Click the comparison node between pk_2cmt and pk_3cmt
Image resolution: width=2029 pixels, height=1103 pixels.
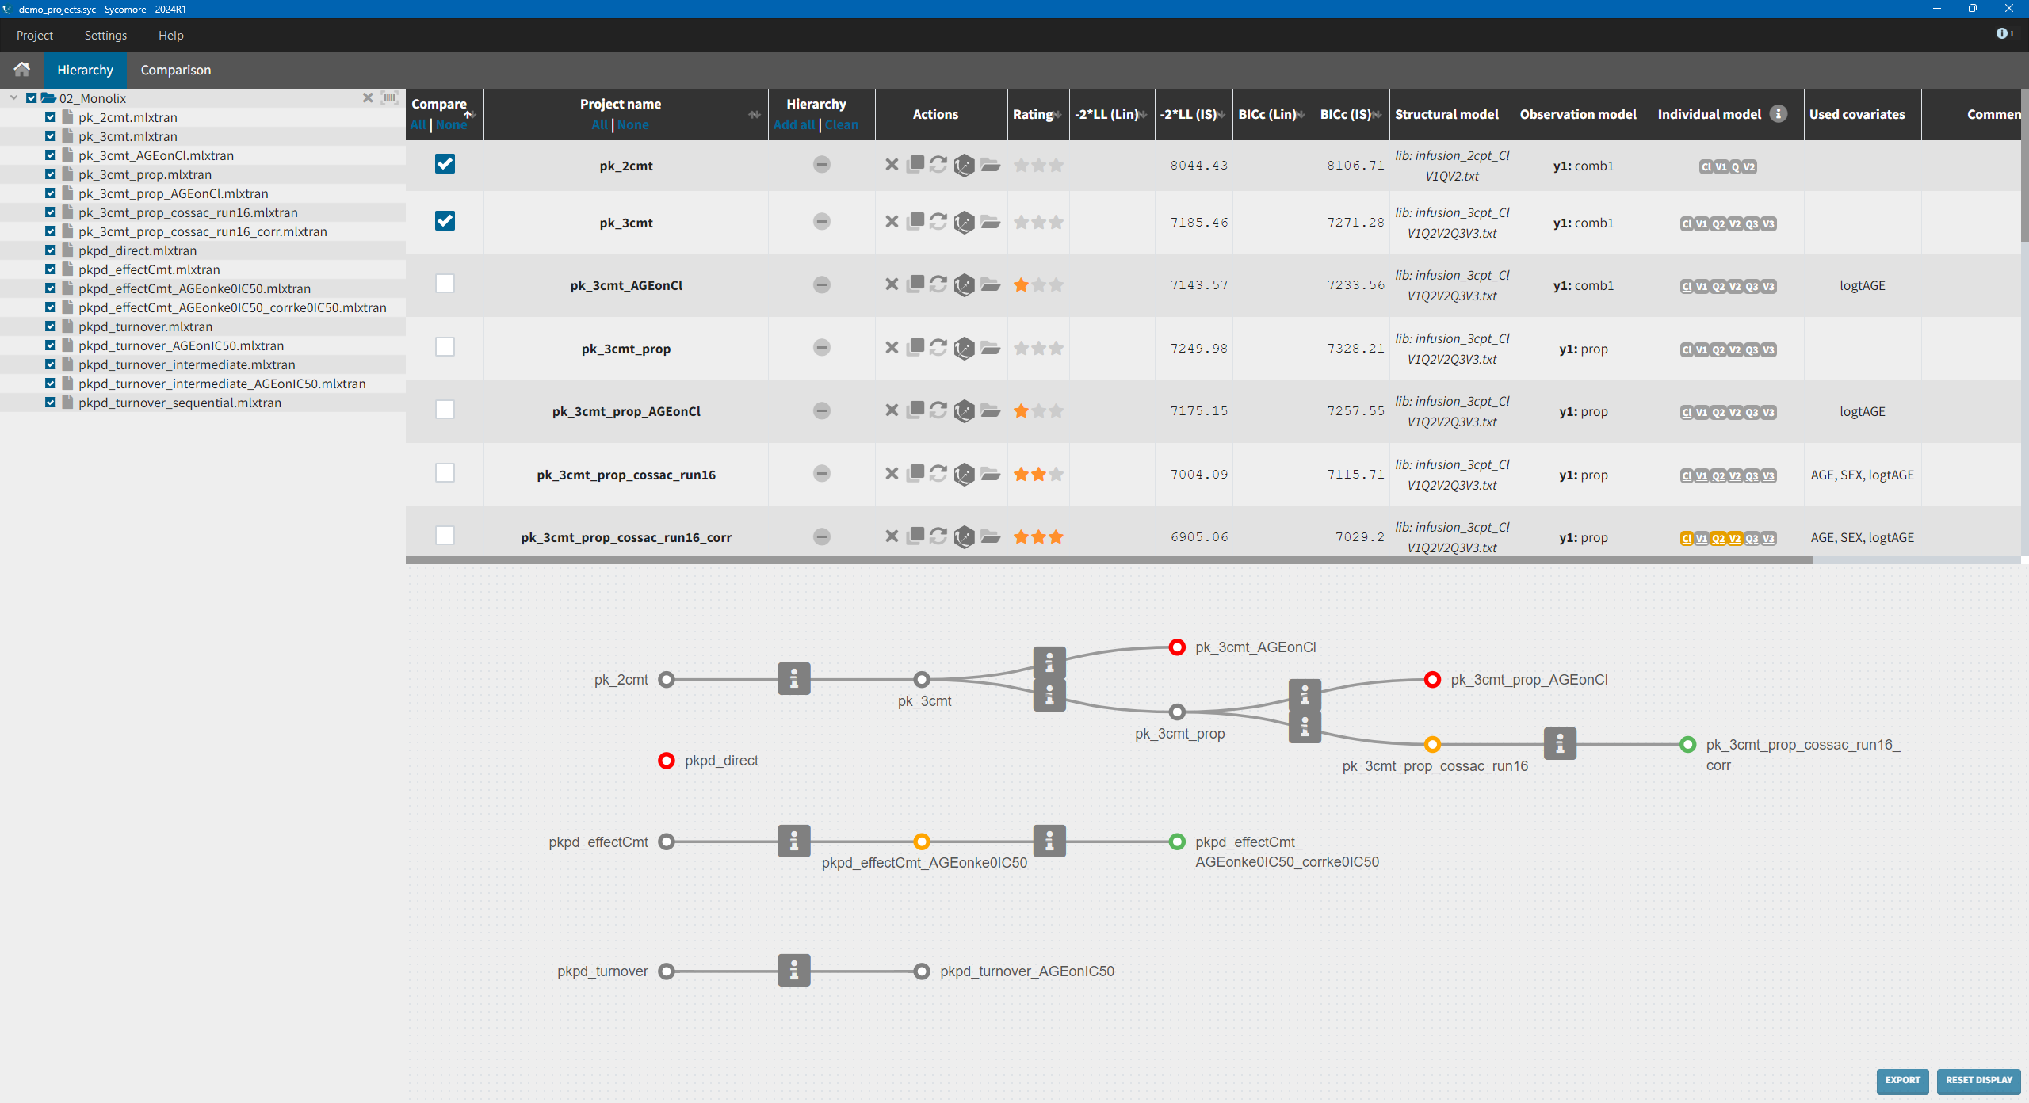tap(794, 679)
